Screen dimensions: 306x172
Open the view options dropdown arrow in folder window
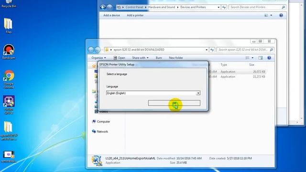(252, 58)
